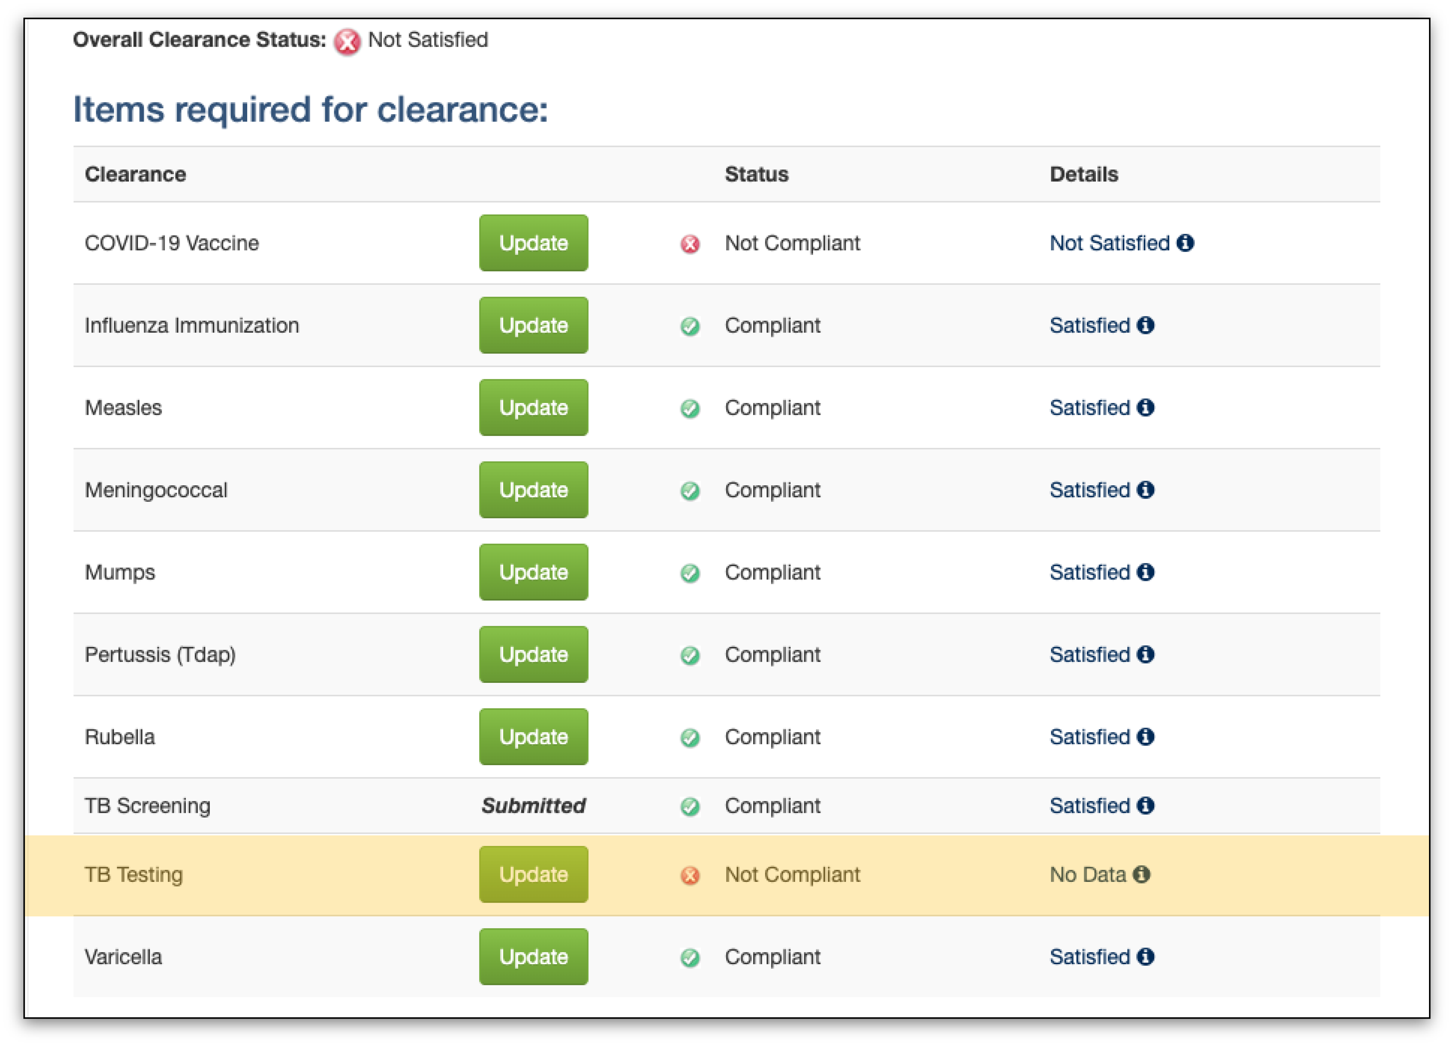Screen dimensions: 1452x1046
Task: Click Overall Clearance Status red X icon
Action: tap(347, 42)
